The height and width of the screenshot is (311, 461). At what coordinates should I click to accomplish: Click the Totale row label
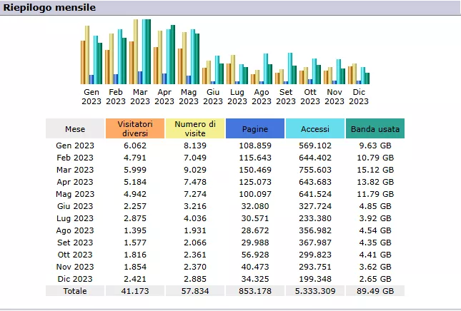point(74,291)
